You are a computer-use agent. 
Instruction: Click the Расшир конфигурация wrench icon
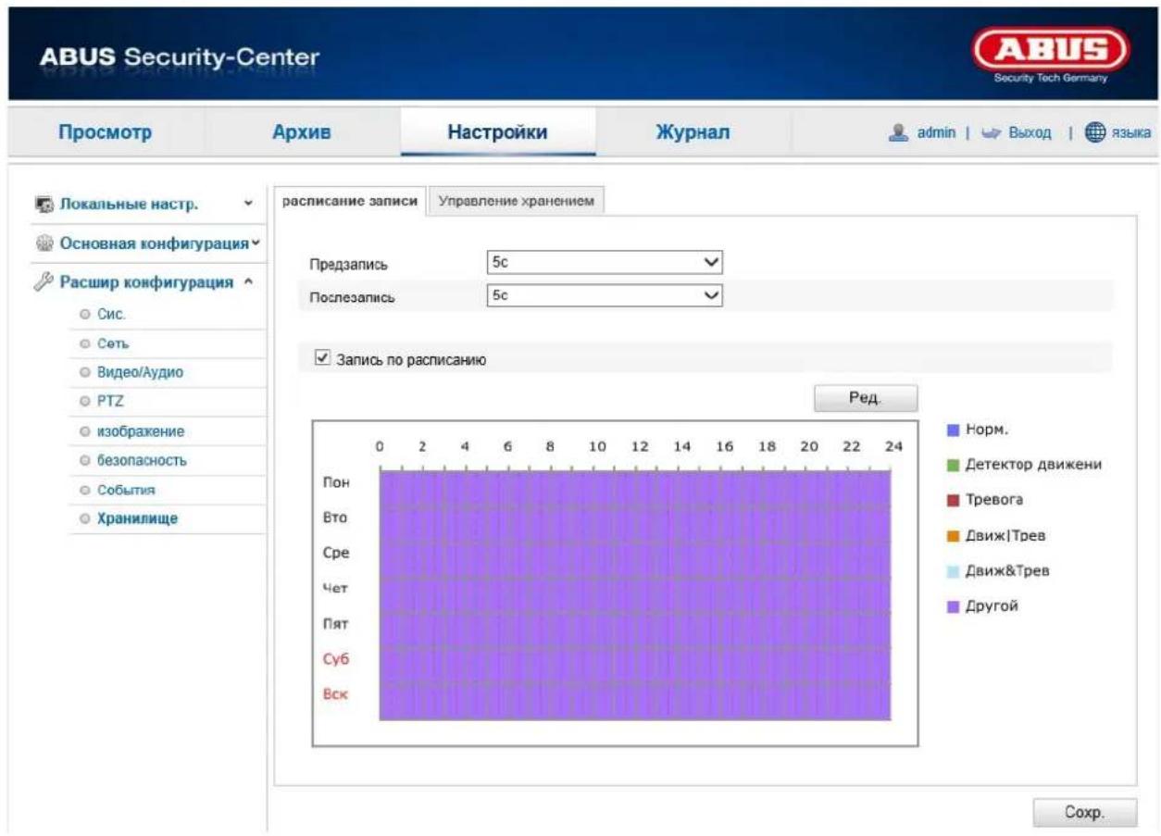point(44,282)
